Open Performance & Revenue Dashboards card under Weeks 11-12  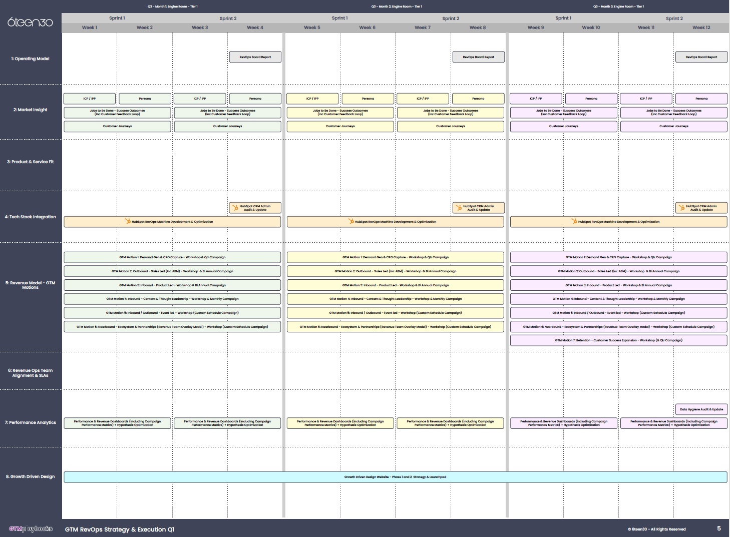coord(674,423)
